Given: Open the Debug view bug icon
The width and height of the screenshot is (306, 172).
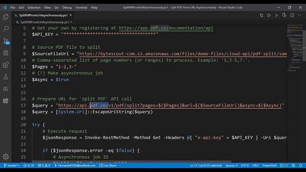Looking at the screenshot, I should pos(6,53).
